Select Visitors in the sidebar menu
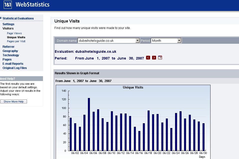 [x=8, y=28]
